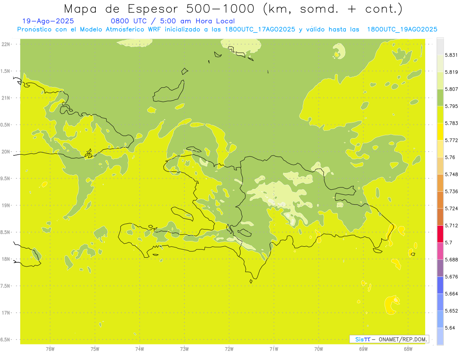Click the longitude label 72W
Screen dimensions: 458x354
229,349
